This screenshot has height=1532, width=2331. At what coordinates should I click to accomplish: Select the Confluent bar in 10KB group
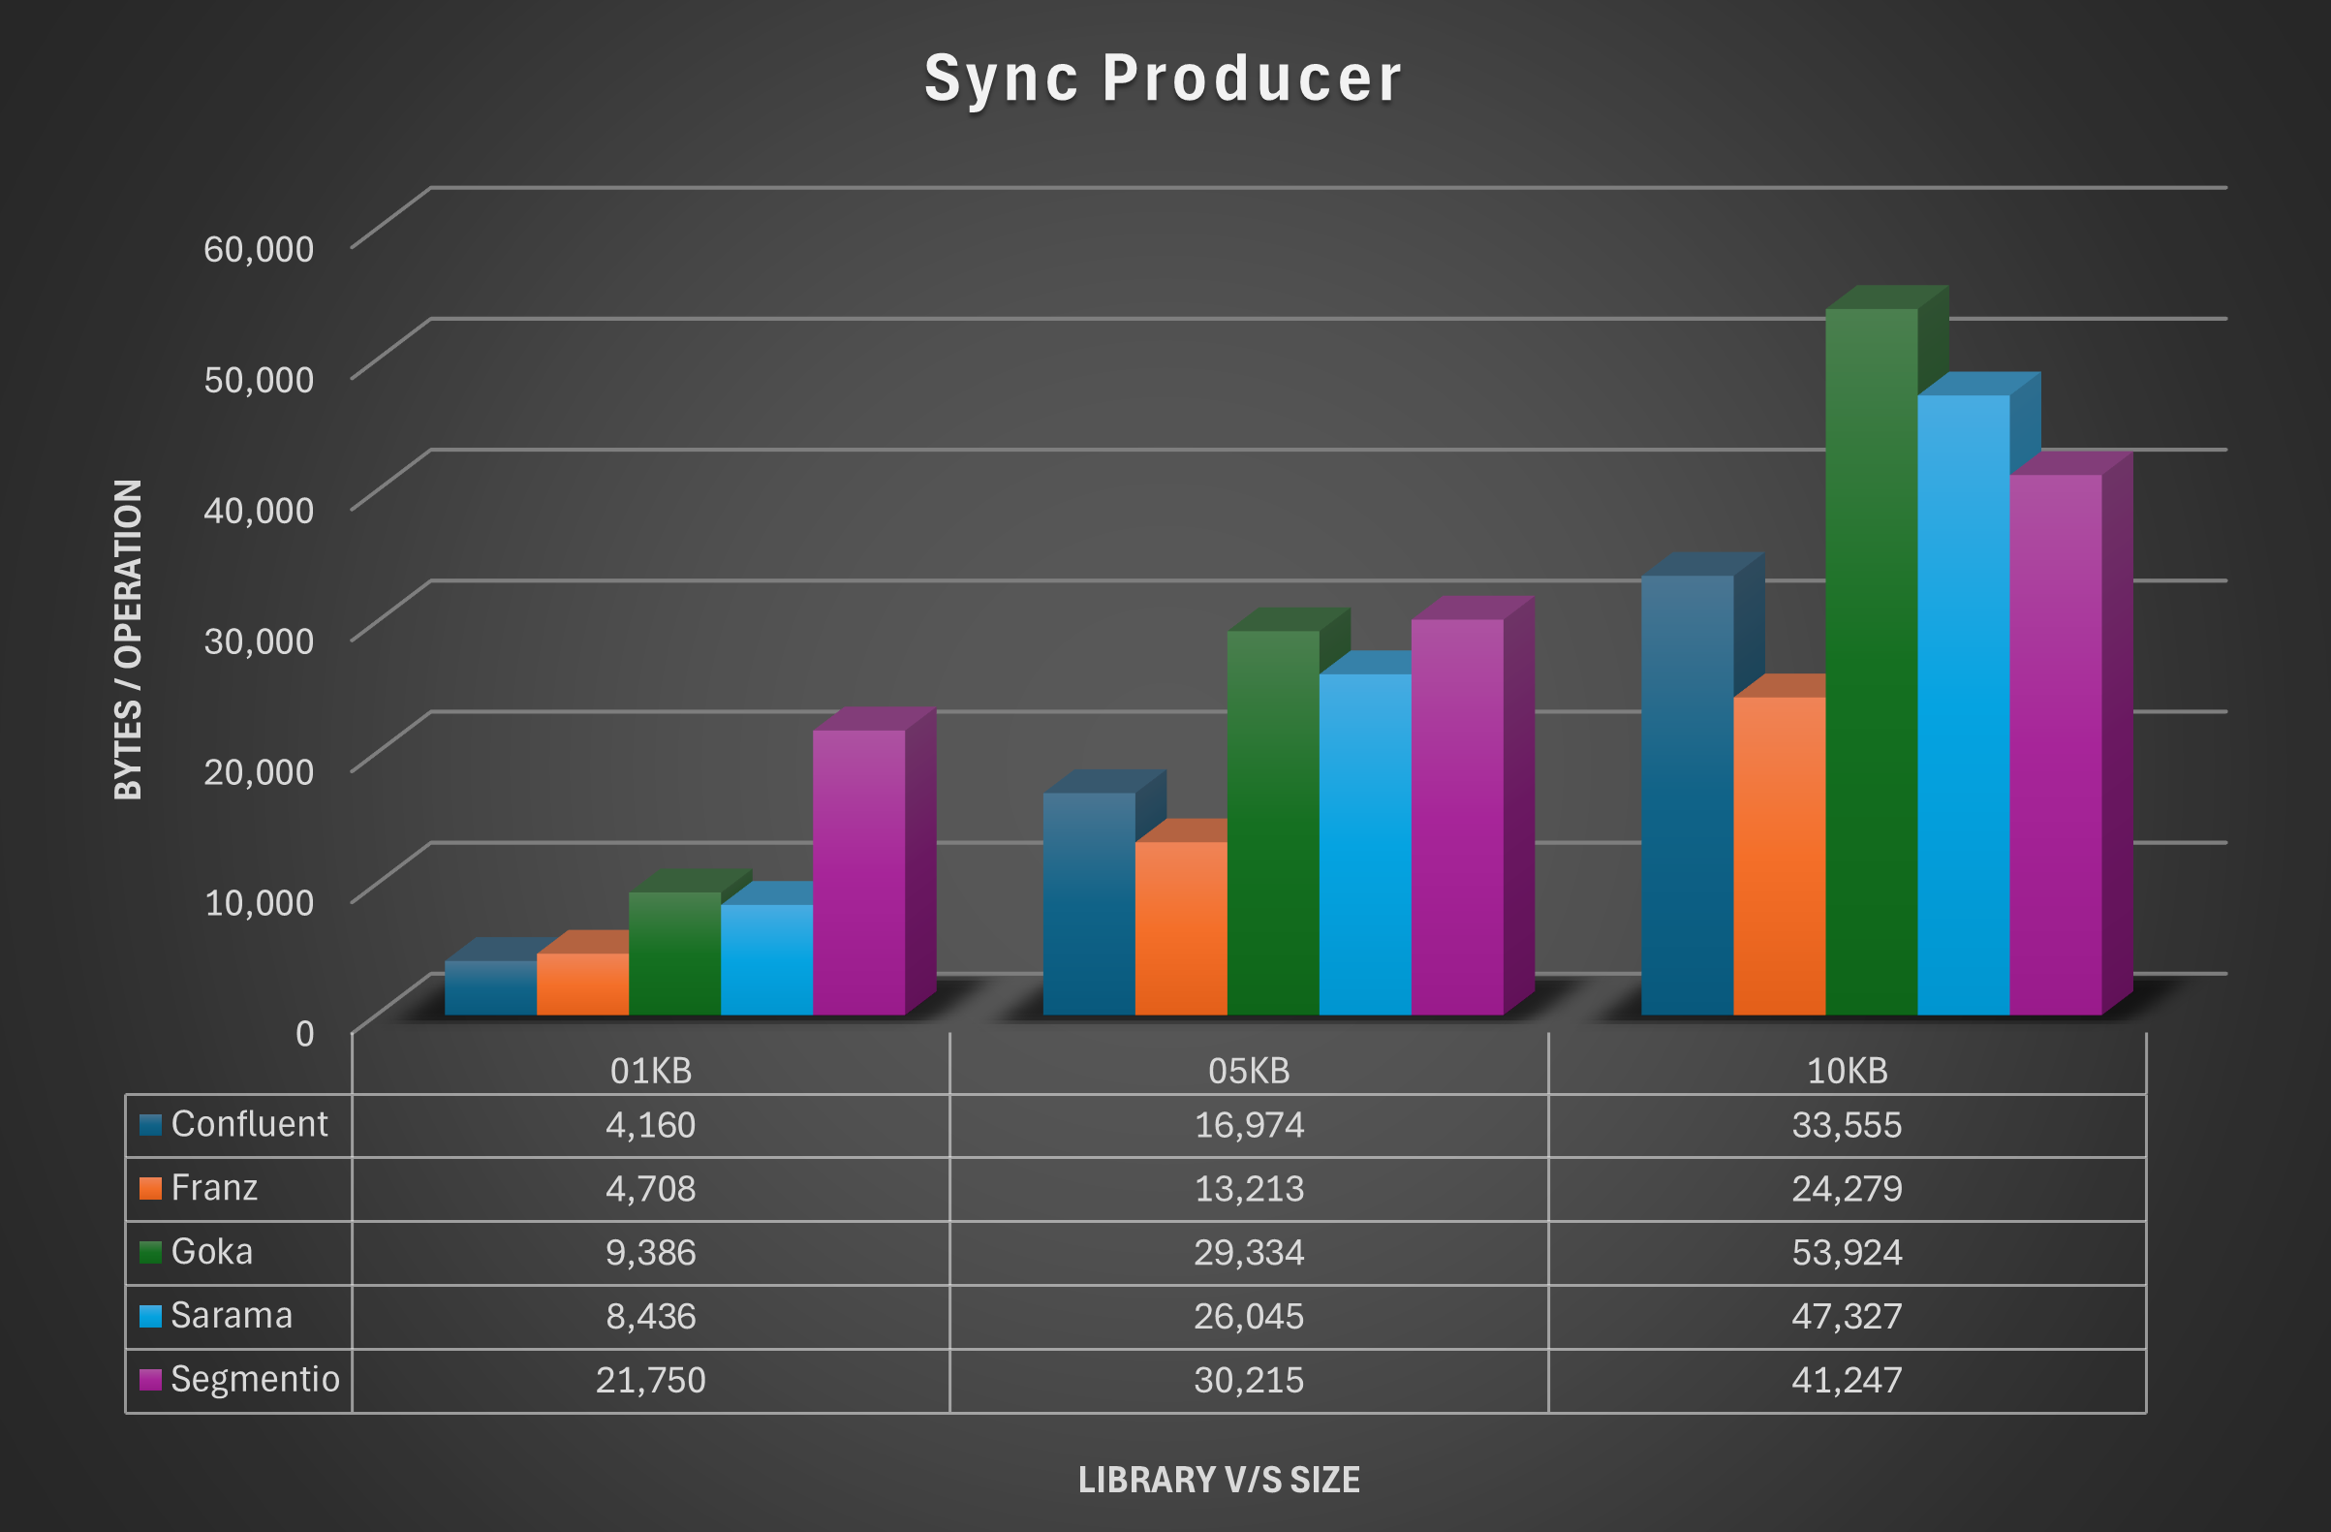tap(1688, 795)
